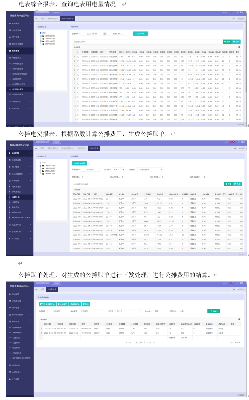Open 个人设置 user icon in 公摊账单 screenshot
Viewport: 249px width, 400px height.
pyautogui.click(x=10, y=379)
